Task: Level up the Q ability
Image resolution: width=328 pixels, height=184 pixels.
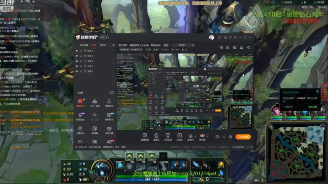Action: [129, 156]
